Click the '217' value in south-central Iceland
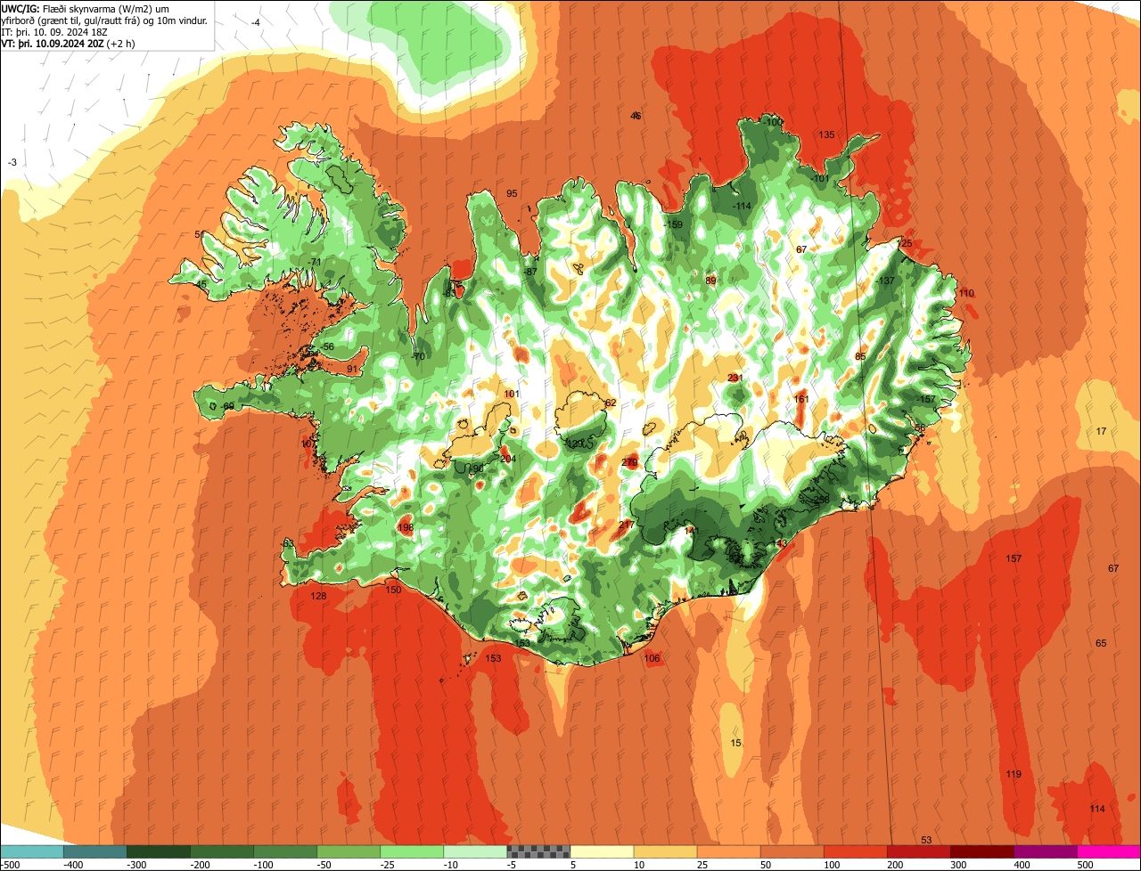 click(x=626, y=525)
